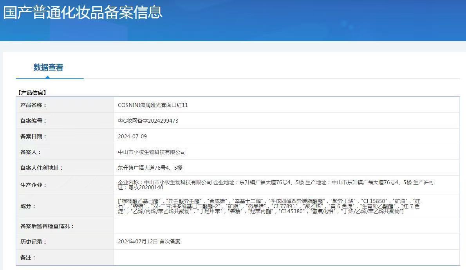Click the 成分 label
Viewport: 466px width, 270px height.
click(x=28, y=206)
